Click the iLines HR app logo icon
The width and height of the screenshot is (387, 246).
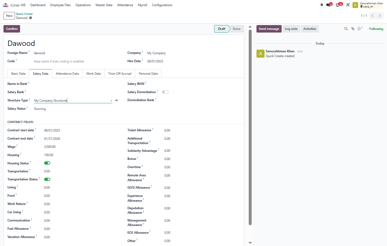point(6,5)
